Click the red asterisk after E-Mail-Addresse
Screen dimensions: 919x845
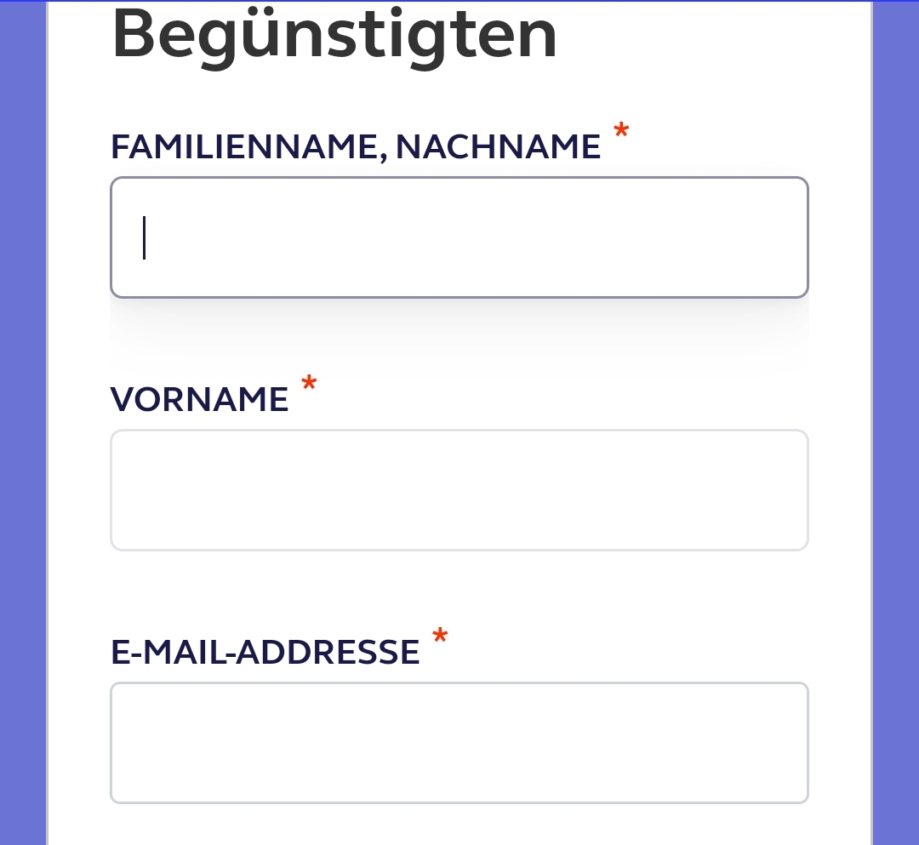coord(440,638)
